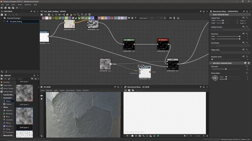Pin the Explorer panel
Viewport: 252px width, 141px height.
[31, 11]
